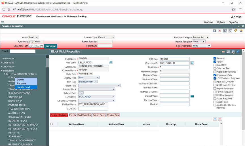This screenshot has height=146, width=245.
Task: Click the rename icon in the Block Field Properties header
Action: point(228,52)
